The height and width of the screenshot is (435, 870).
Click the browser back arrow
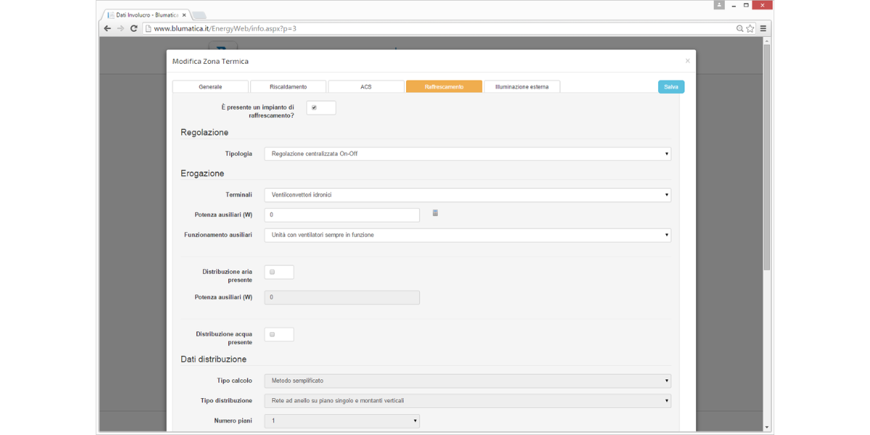108,28
